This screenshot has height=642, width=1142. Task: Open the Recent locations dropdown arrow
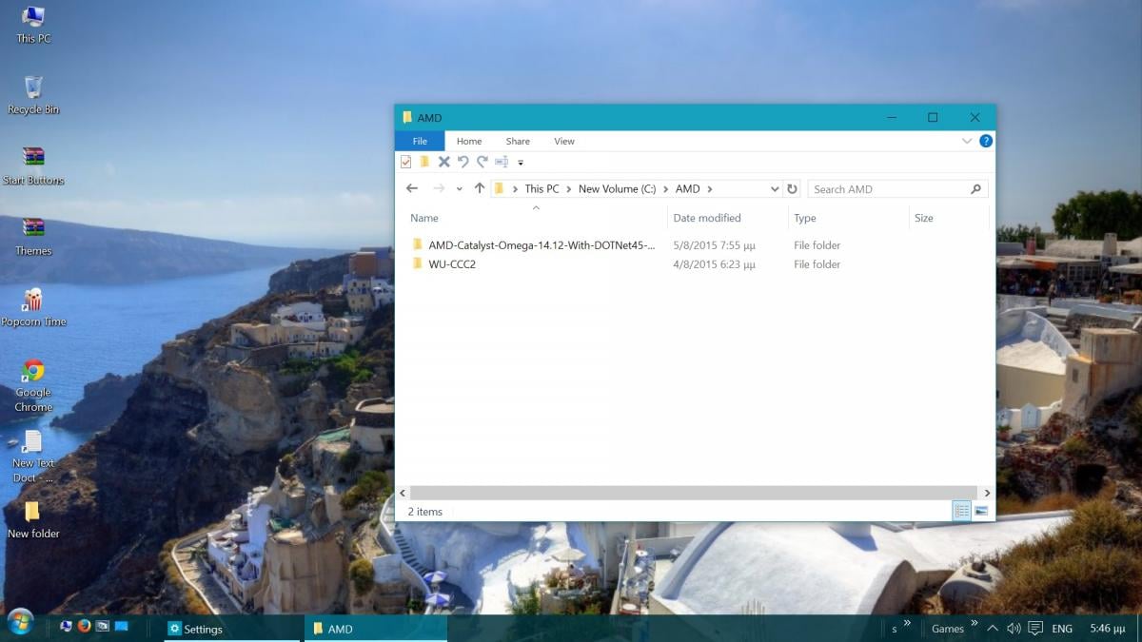click(459, 189)
